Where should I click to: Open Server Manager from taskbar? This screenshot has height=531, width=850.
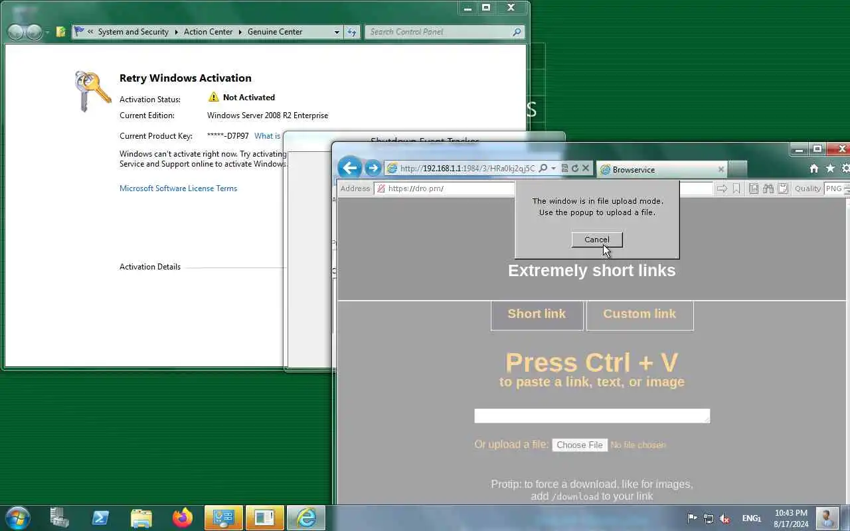click(60, 518)
